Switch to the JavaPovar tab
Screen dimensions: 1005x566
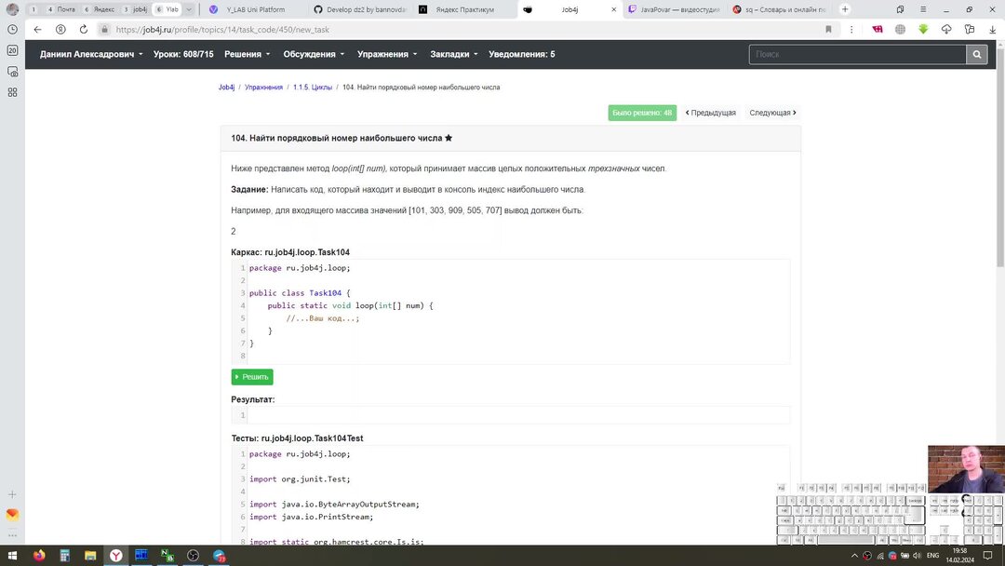pyautogui.click(x=675, y=9)
